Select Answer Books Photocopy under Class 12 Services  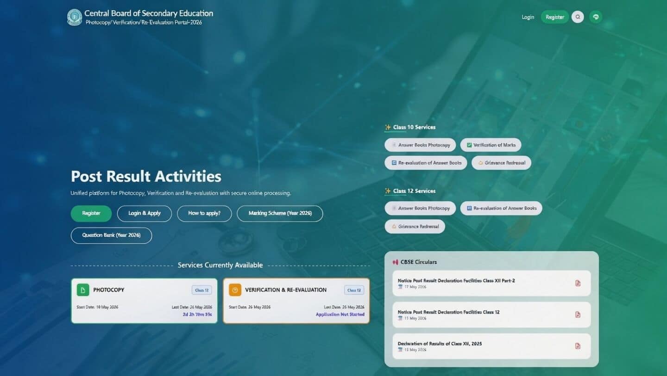(420, 208)
